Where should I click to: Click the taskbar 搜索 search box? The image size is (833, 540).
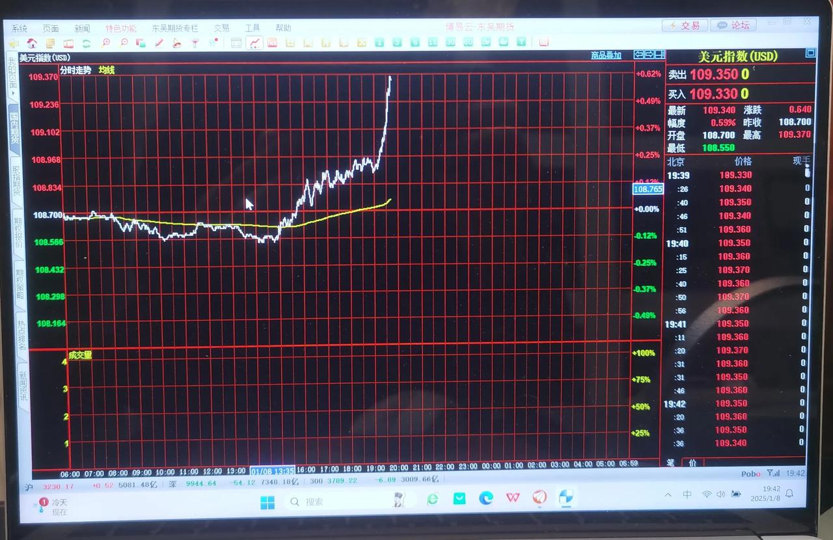[x=350, y=501]
